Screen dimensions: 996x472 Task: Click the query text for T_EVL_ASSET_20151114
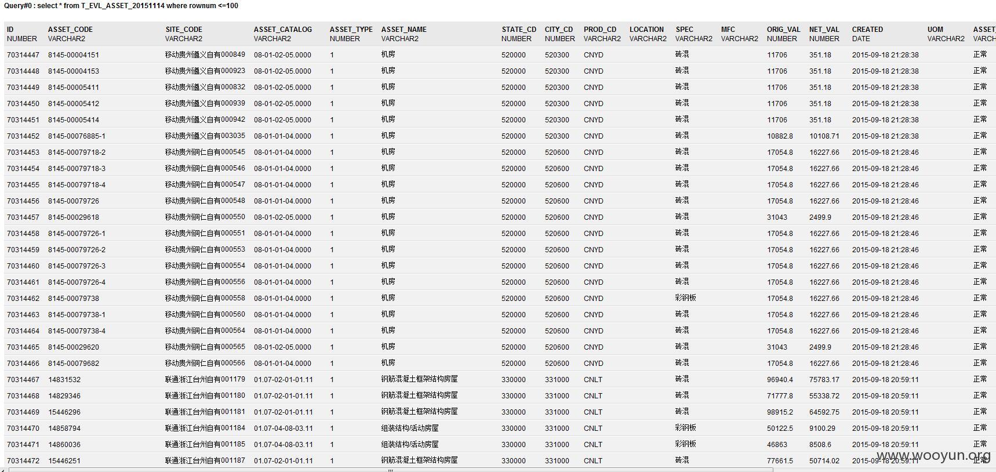pos(121,6)
